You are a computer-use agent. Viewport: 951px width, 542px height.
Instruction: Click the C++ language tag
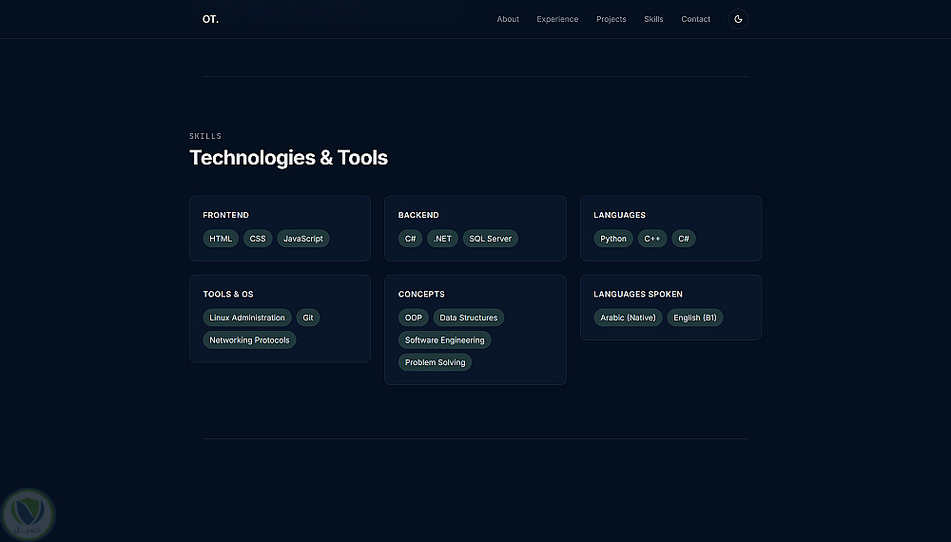[x=652, y=239]
